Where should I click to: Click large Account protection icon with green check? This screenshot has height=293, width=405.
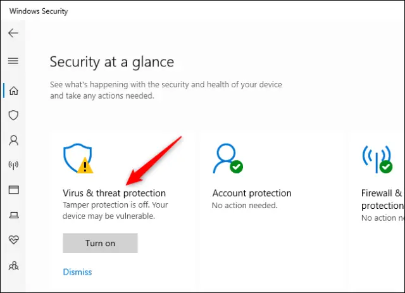(x=227, y=158)
